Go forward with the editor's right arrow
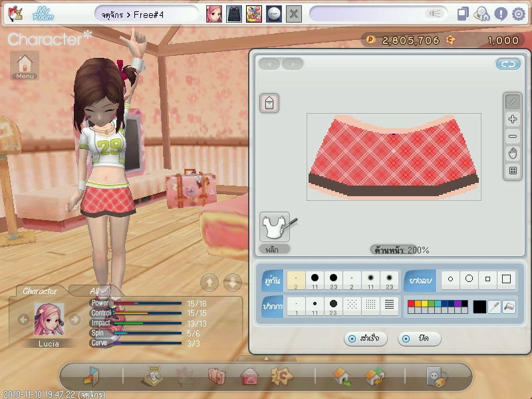 [x=293, y=64]
